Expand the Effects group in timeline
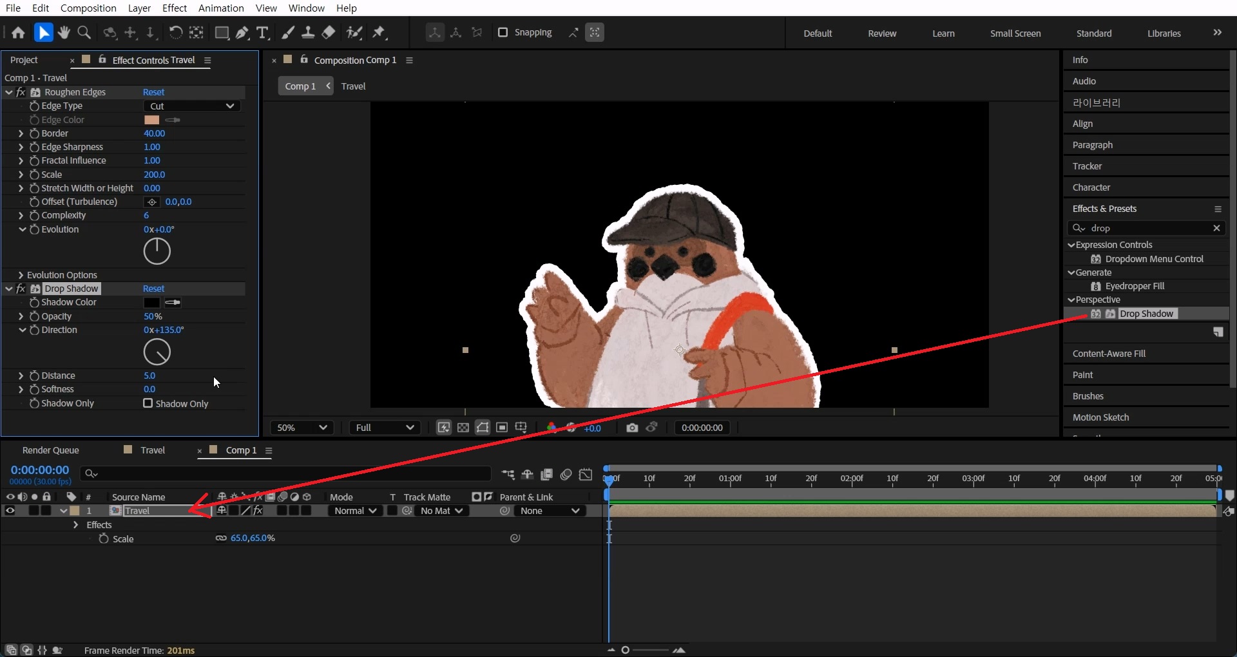This screenshot has width=1237, height=657. [x=75, y=525]
